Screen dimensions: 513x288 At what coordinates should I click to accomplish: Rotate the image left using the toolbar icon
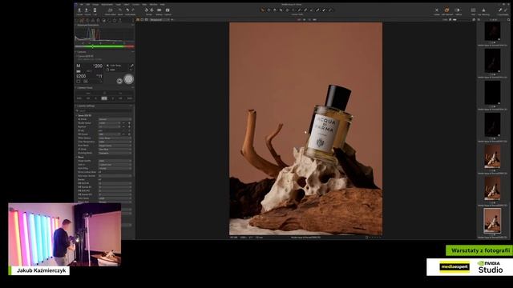[x=147, y=10]
